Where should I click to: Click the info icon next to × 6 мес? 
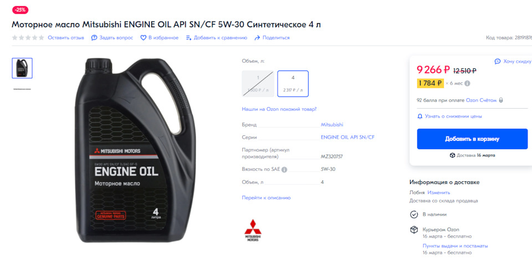click(467, 83)
